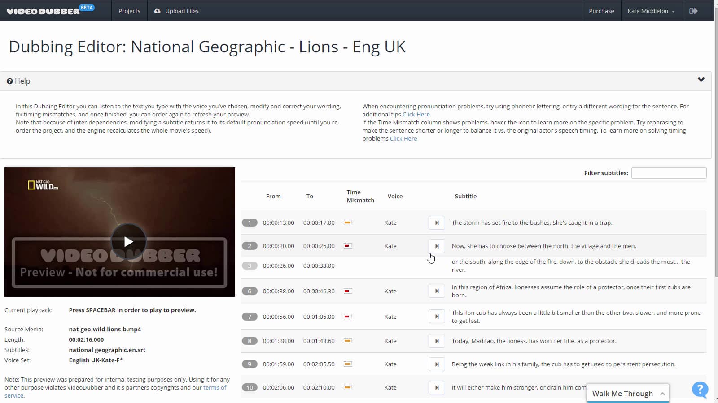The image size is (718, 403).
Task: Select subtitle number badge 3
Action: [x=250, y=266]
